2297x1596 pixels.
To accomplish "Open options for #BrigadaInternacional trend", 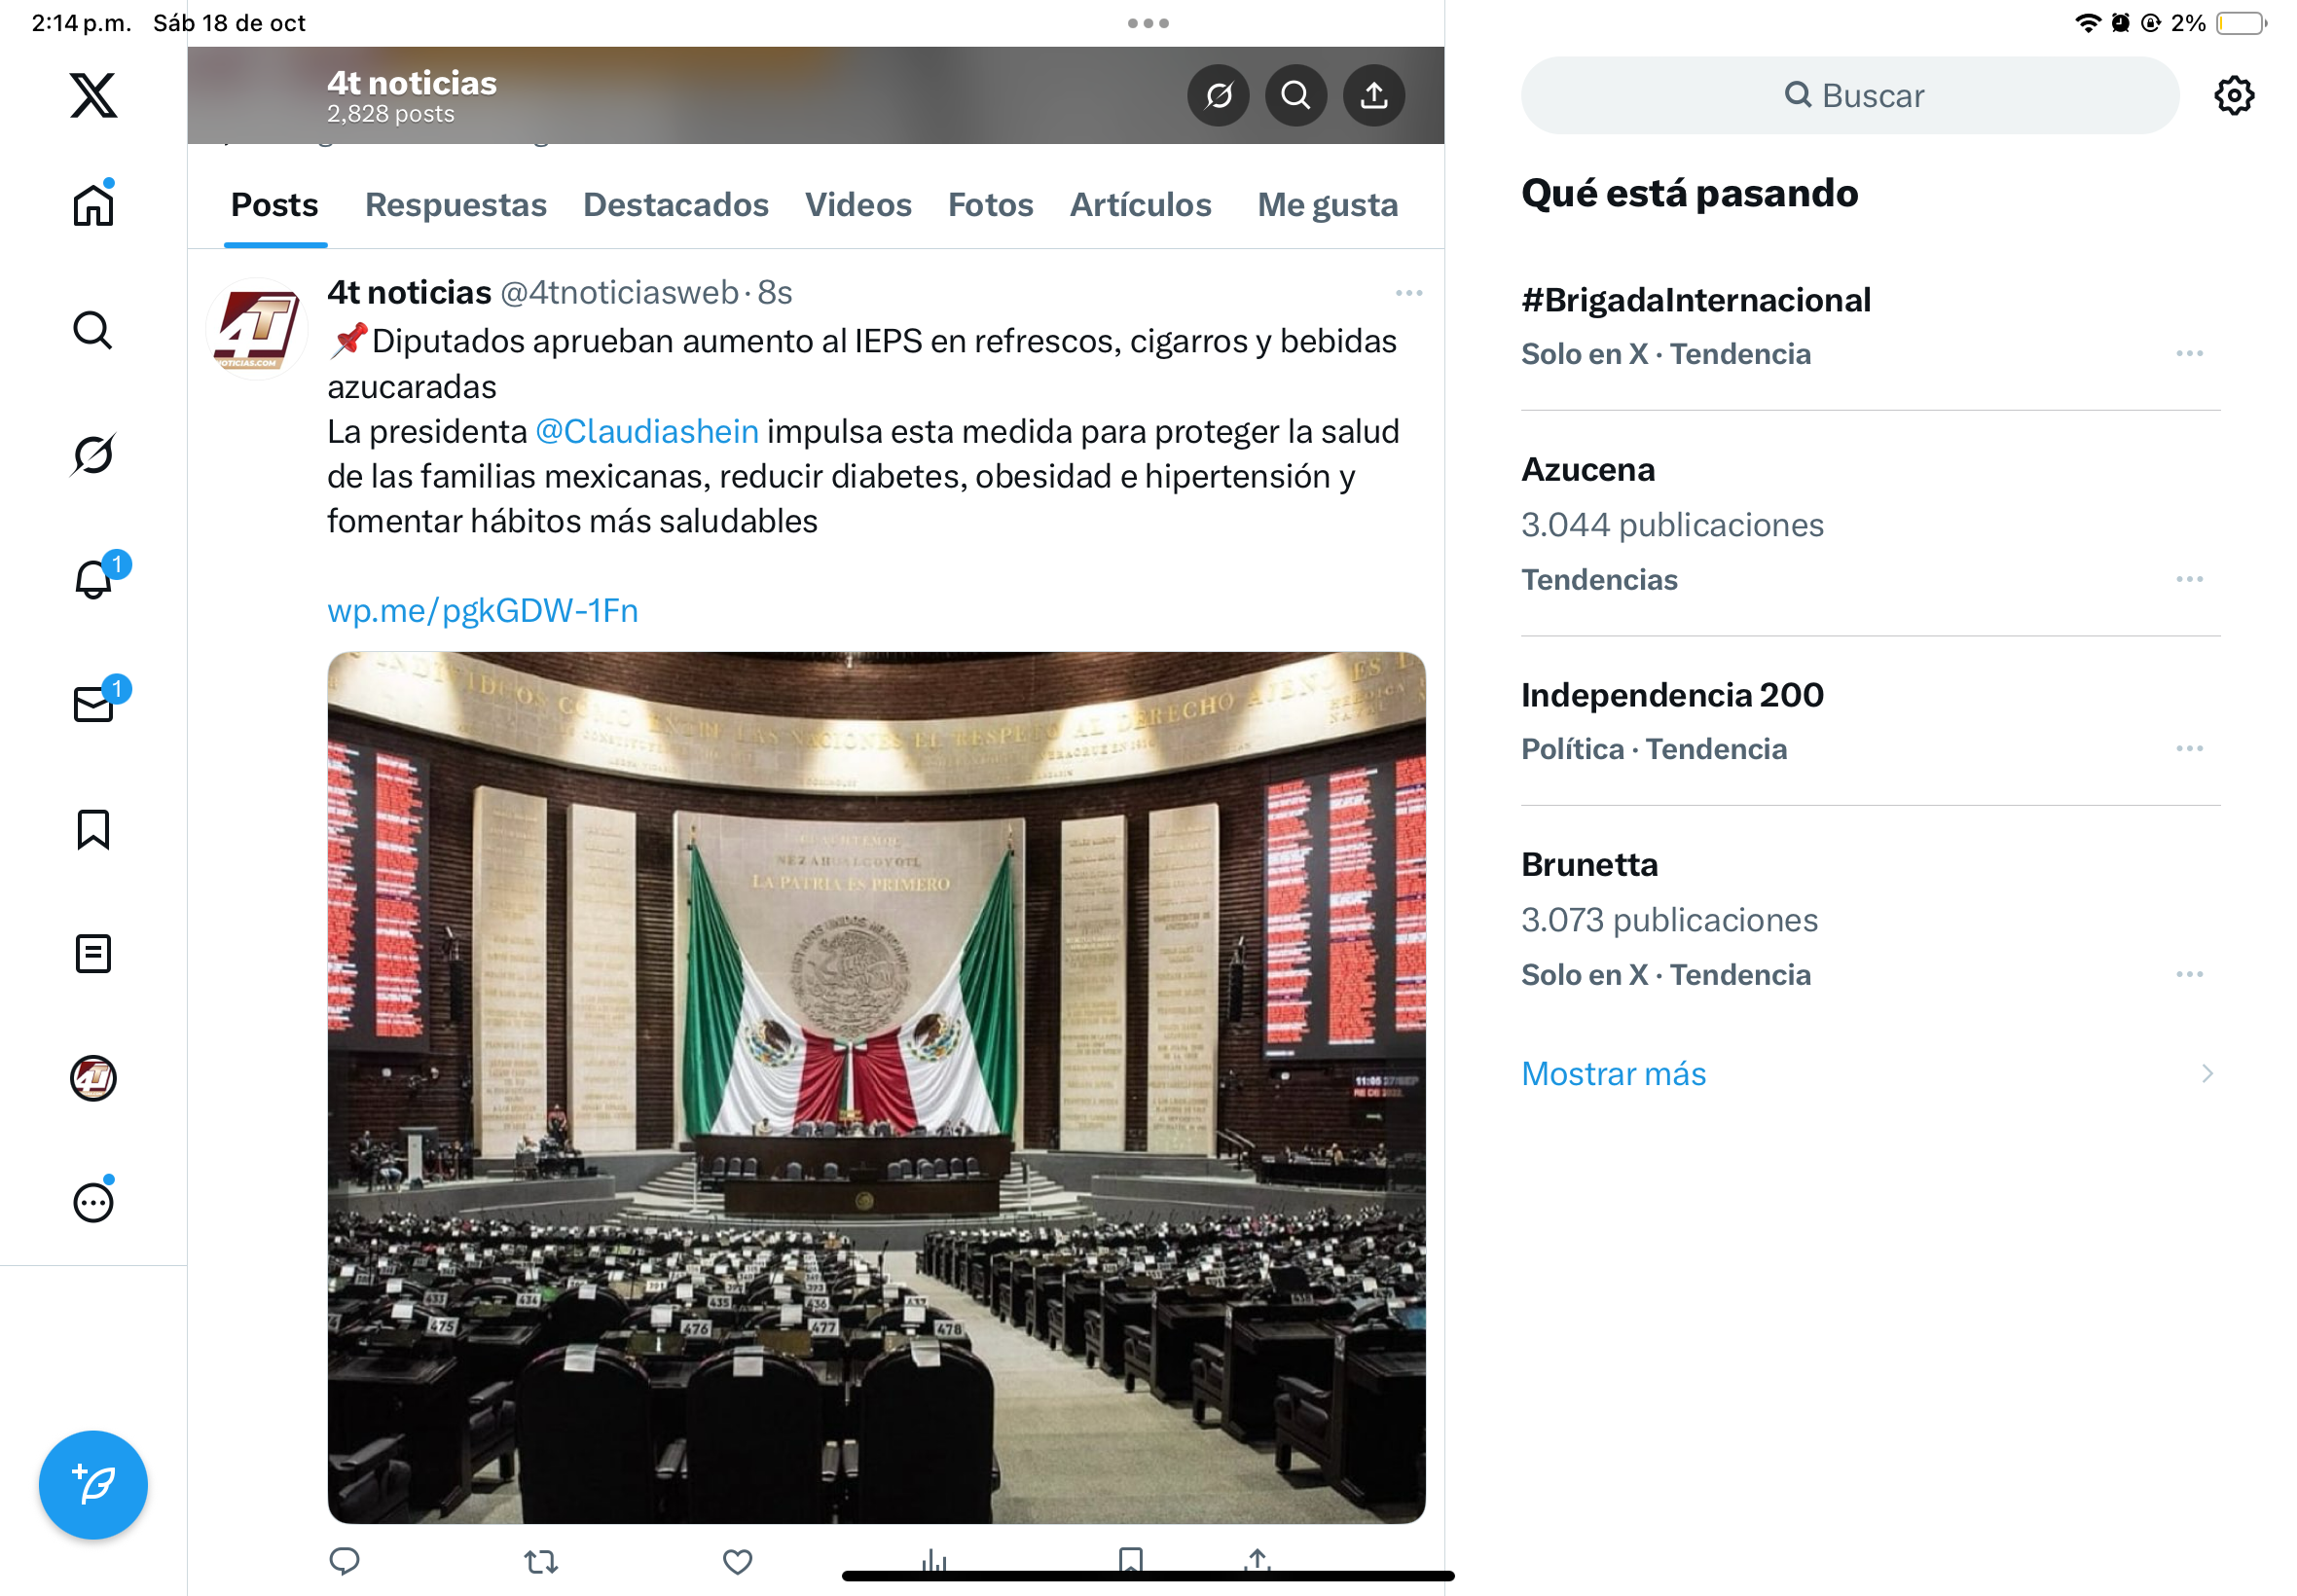I will click(x=2188, y=354).
